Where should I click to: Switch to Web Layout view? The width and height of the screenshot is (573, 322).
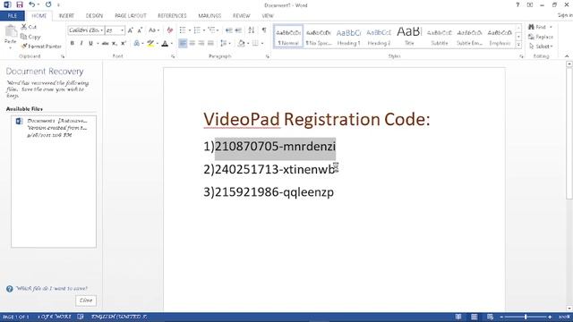coord(490,317)
